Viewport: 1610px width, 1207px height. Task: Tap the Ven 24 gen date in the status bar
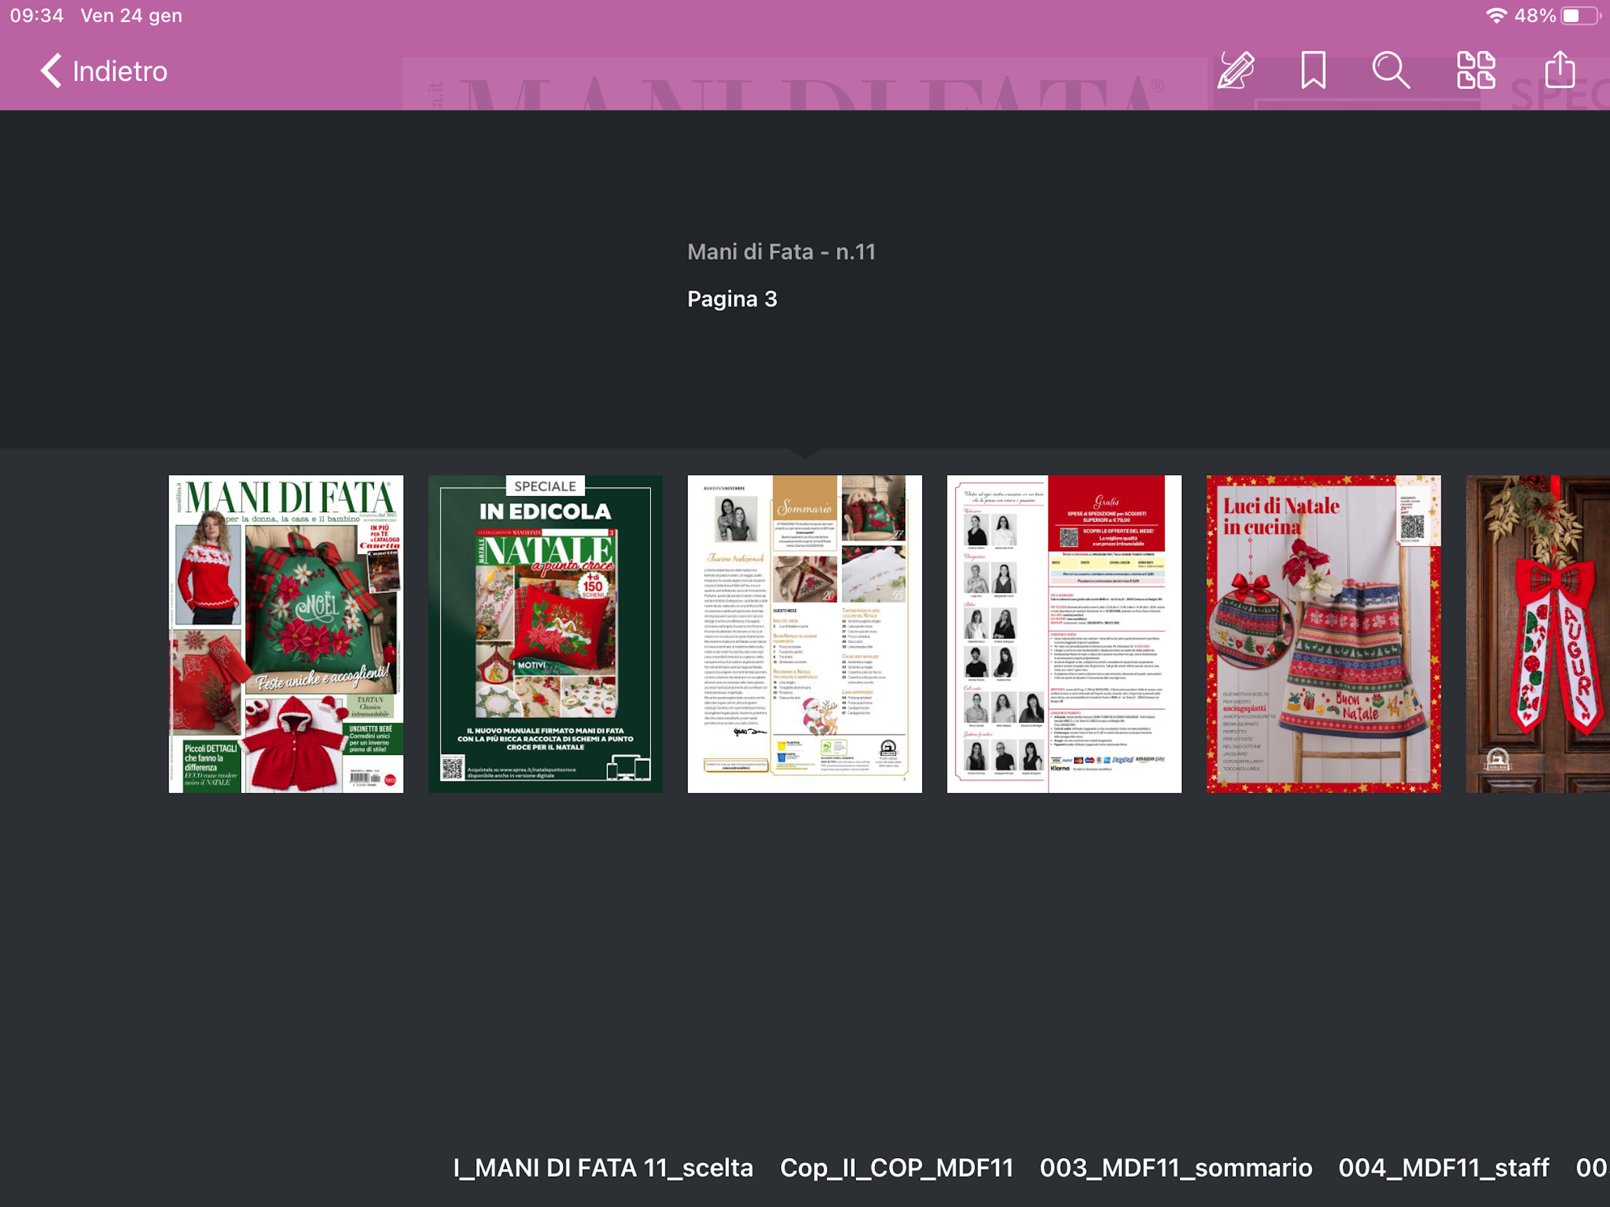132,15
